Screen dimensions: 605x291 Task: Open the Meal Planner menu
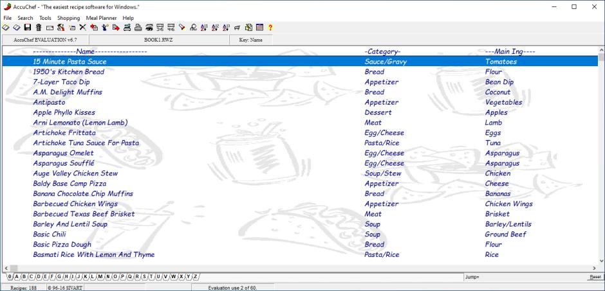(x=101, y=18)
